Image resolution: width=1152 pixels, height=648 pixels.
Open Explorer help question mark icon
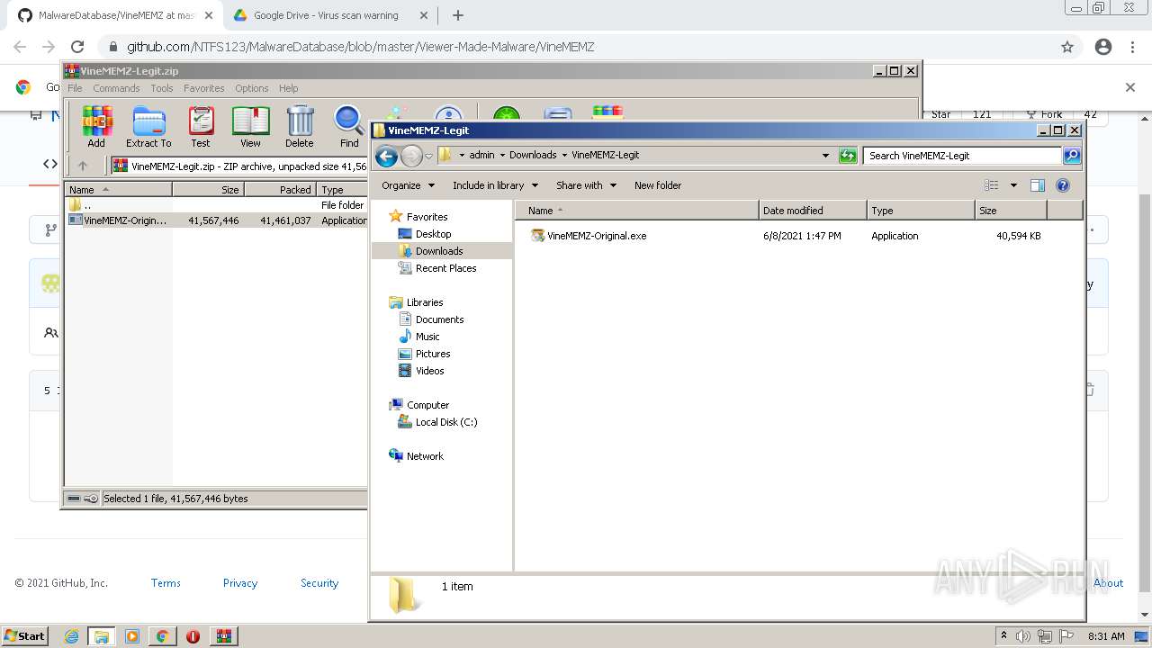1063,185
